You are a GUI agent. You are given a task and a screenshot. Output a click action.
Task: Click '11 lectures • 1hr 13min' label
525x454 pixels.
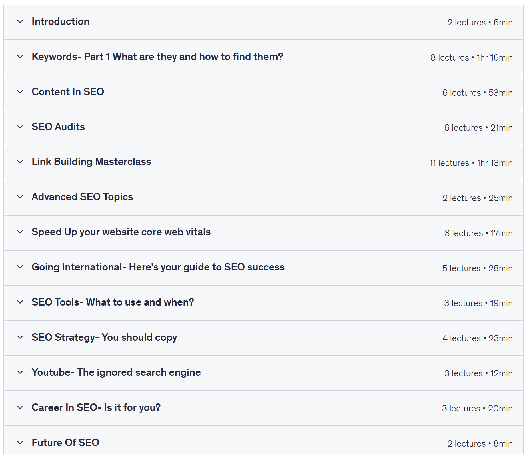coord(471,163)
